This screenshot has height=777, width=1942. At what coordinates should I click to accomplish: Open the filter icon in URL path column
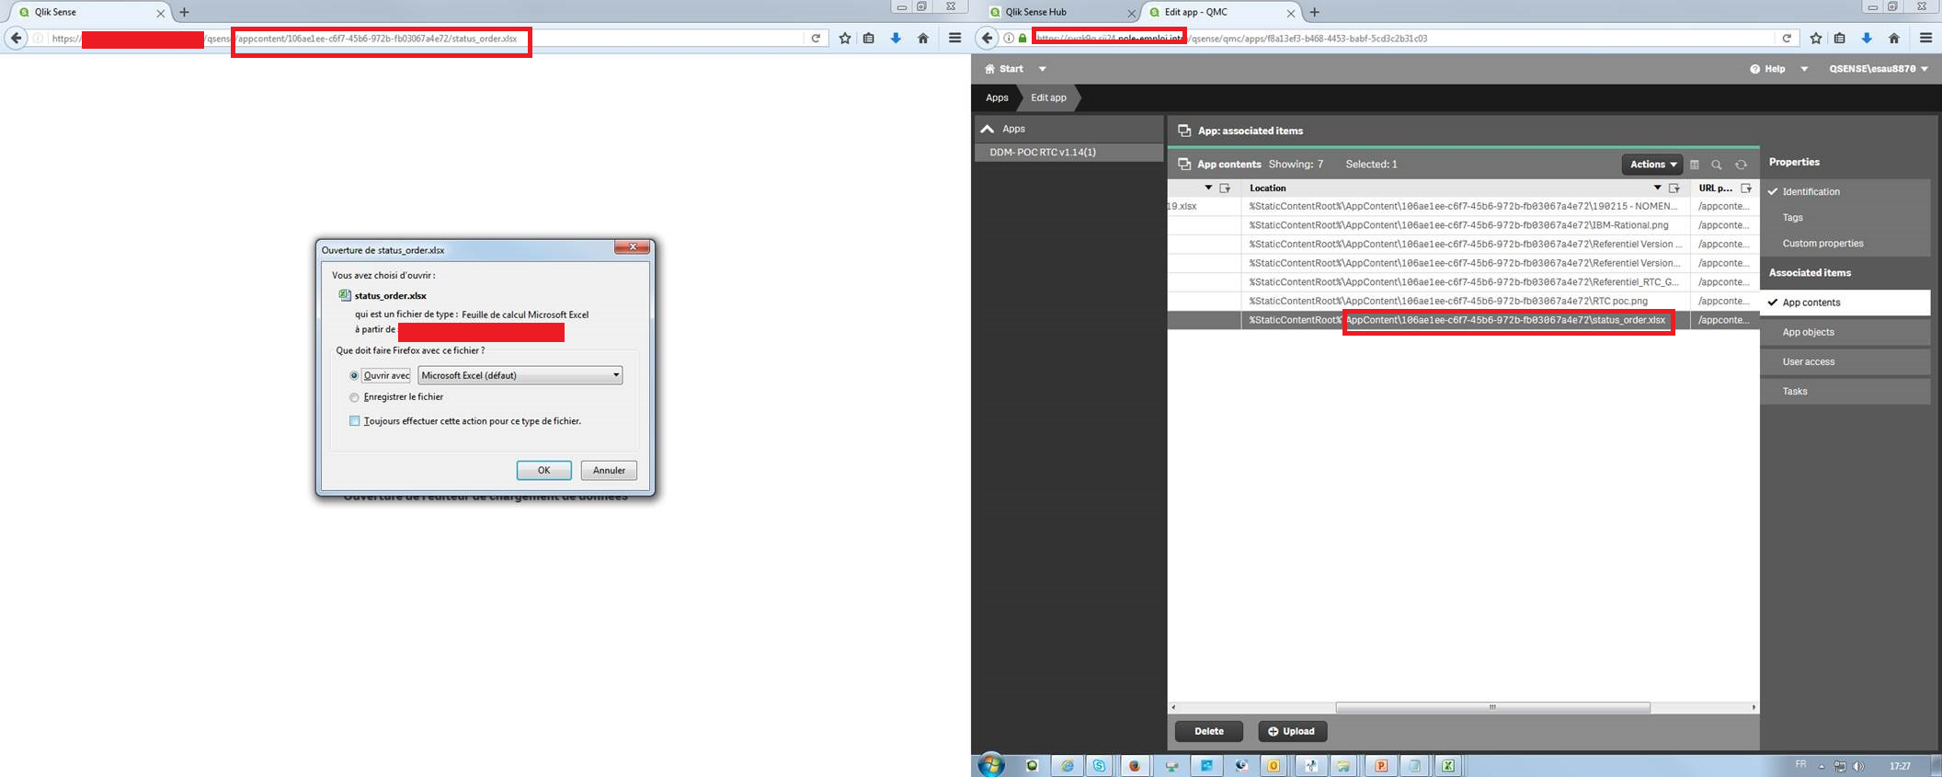(1746, 188)
